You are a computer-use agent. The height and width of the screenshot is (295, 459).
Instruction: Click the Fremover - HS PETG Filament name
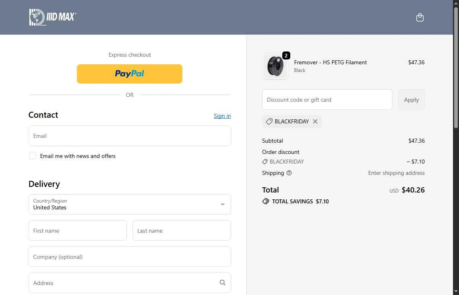click(330, 63)
